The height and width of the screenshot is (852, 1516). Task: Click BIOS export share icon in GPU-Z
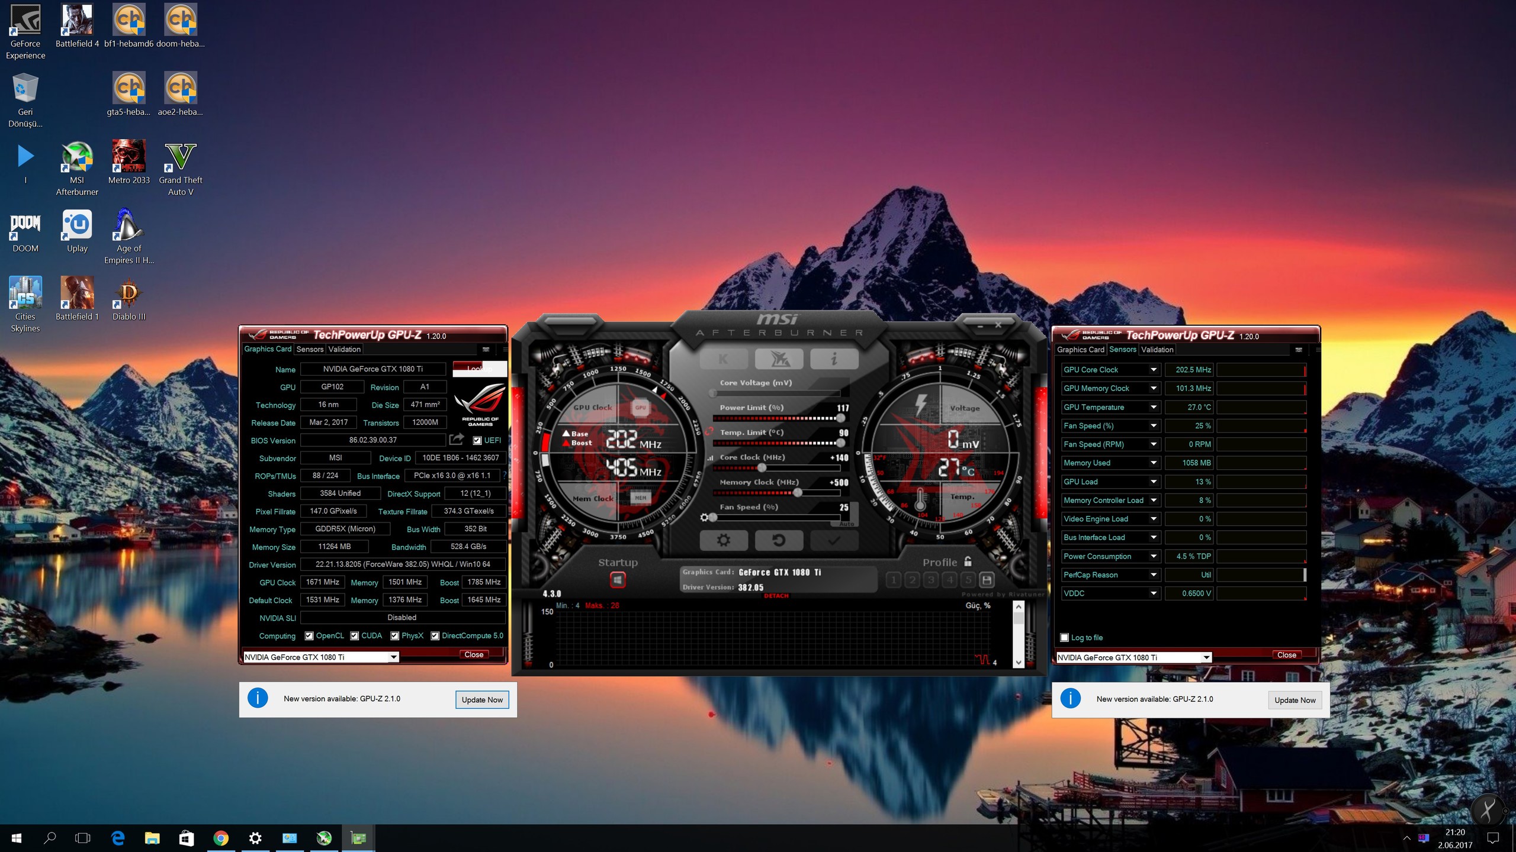457,439
